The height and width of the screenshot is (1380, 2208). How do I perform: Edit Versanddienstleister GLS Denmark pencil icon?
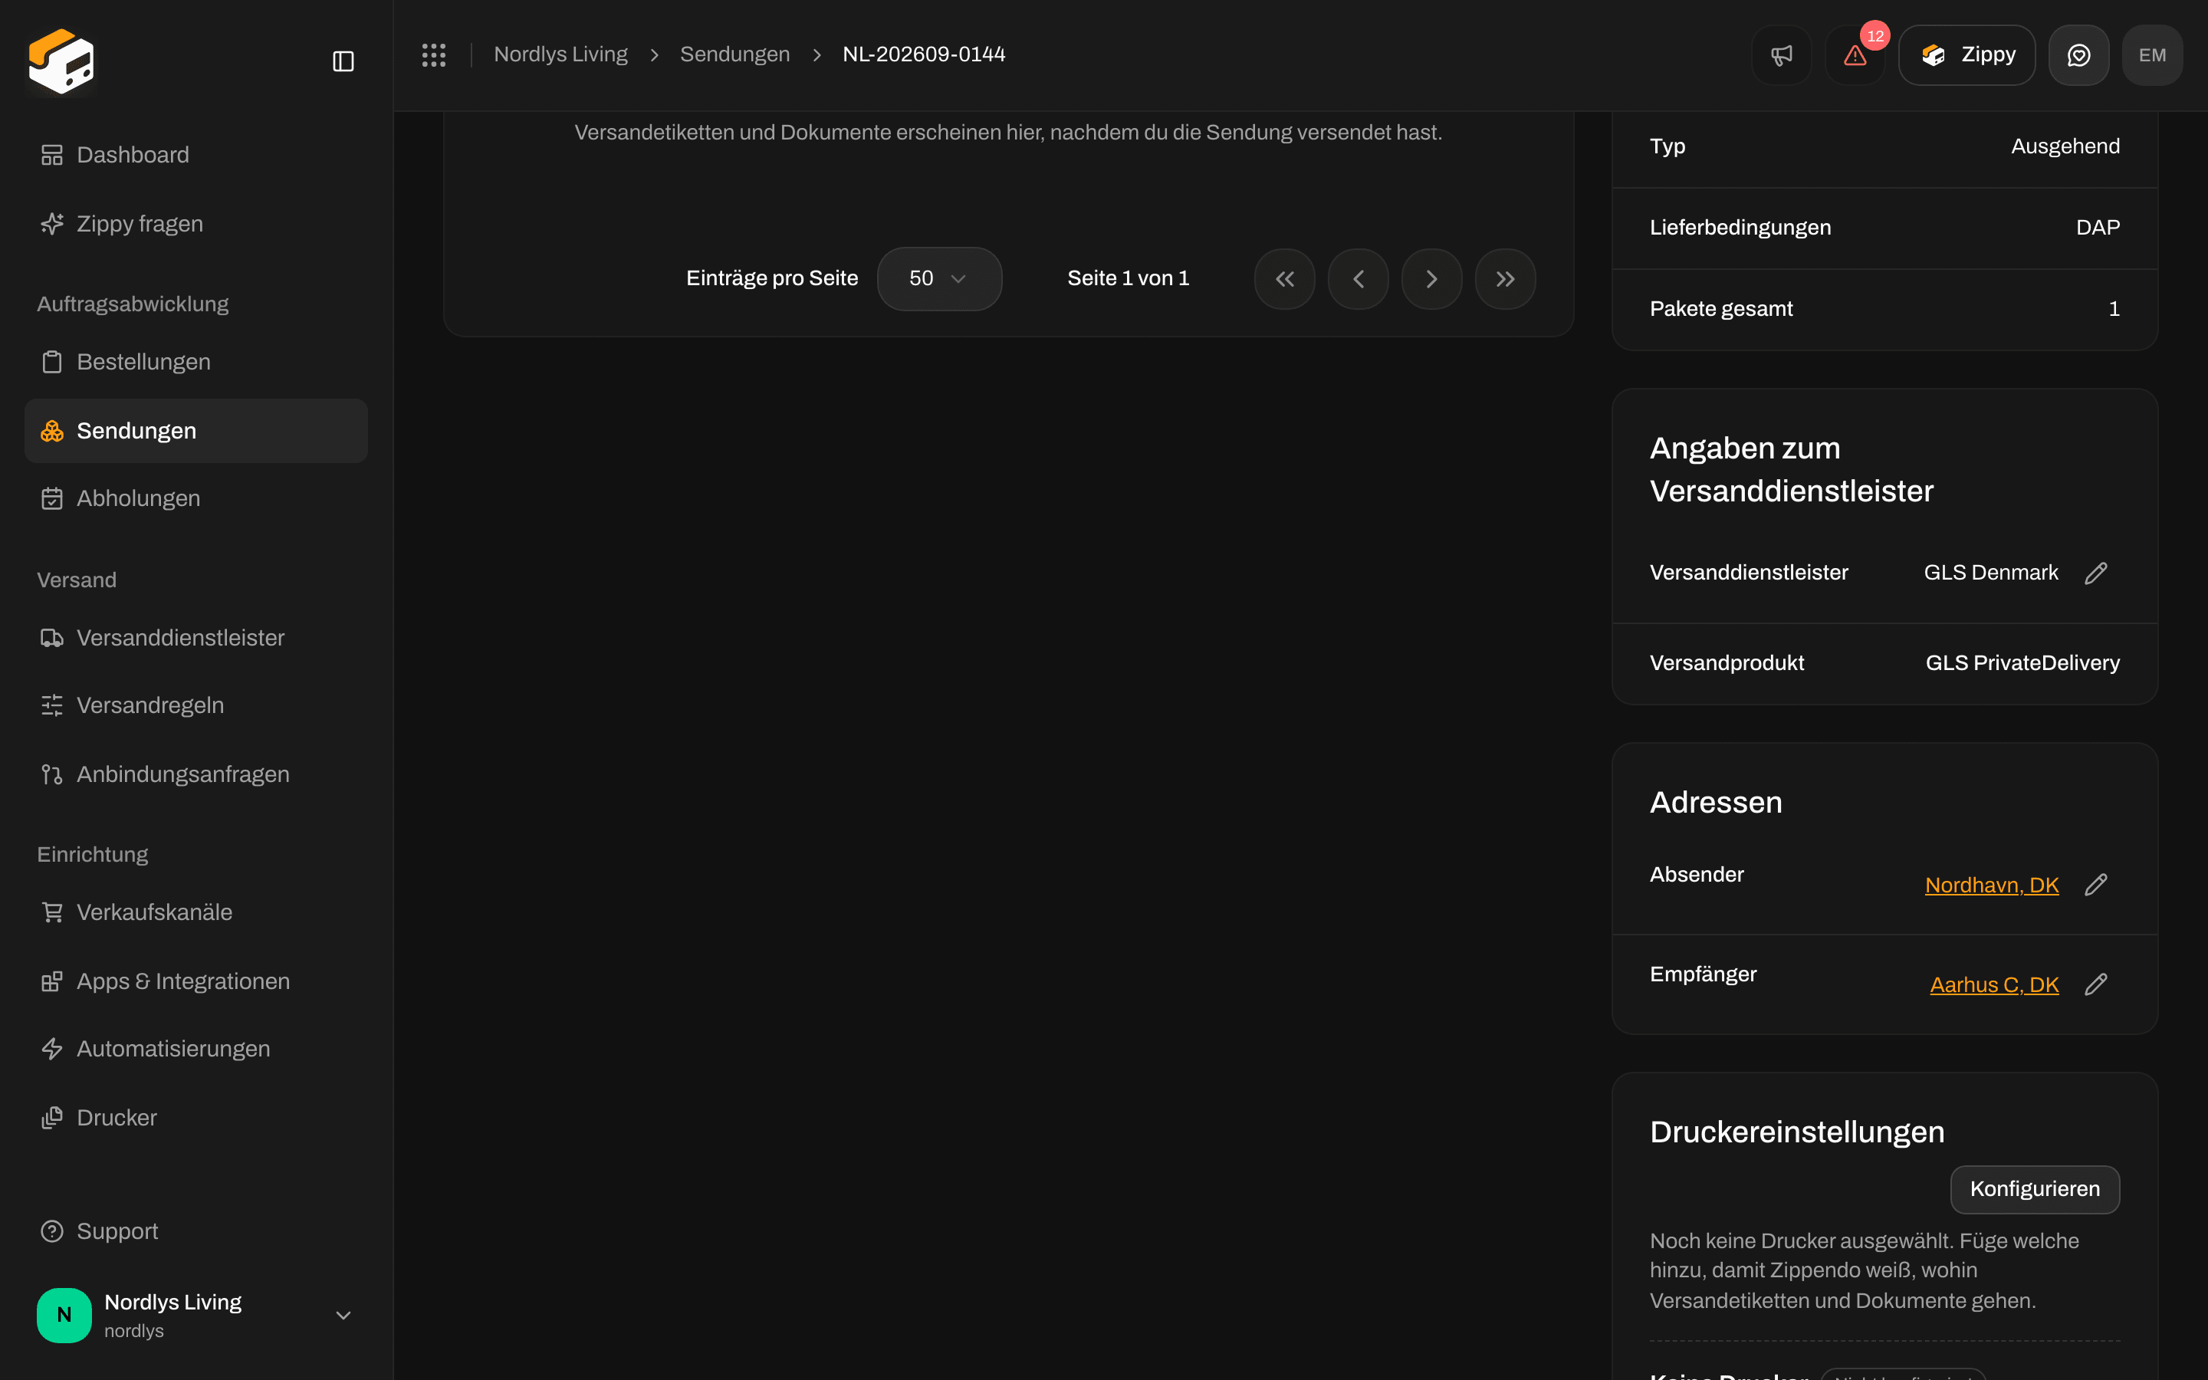(2096, 573)
